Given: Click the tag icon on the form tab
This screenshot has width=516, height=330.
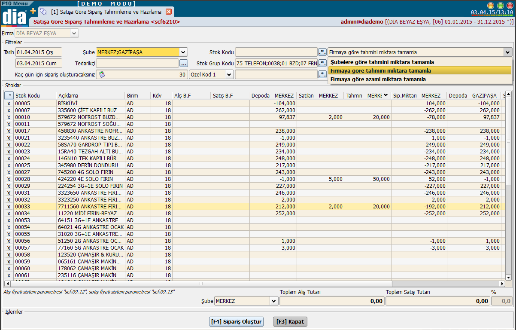Looking at the screenshot, I should 43,12.
